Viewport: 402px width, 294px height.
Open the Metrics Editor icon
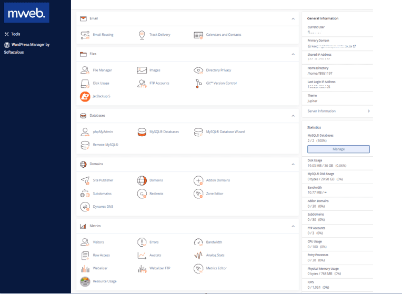(x=198, y=269)
